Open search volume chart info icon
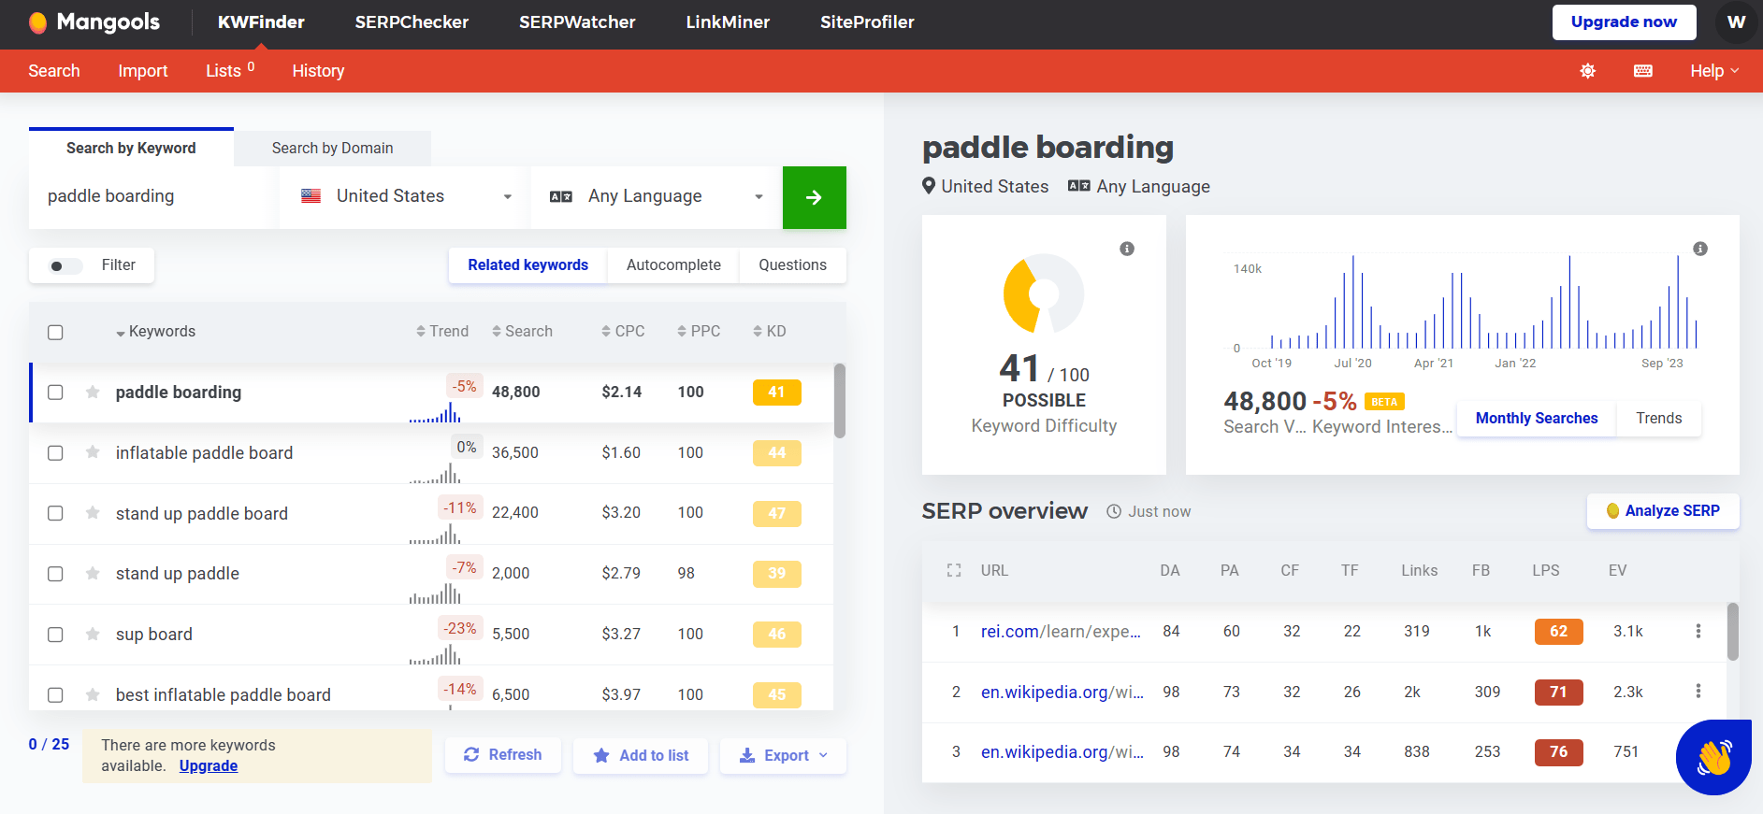 [1700, 249]
